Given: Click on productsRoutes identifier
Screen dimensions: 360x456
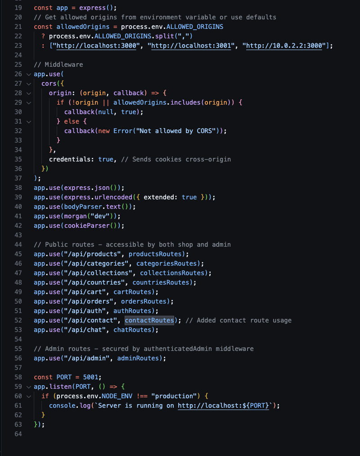Looking at the screenshot, I should click(x=155, y=254).
